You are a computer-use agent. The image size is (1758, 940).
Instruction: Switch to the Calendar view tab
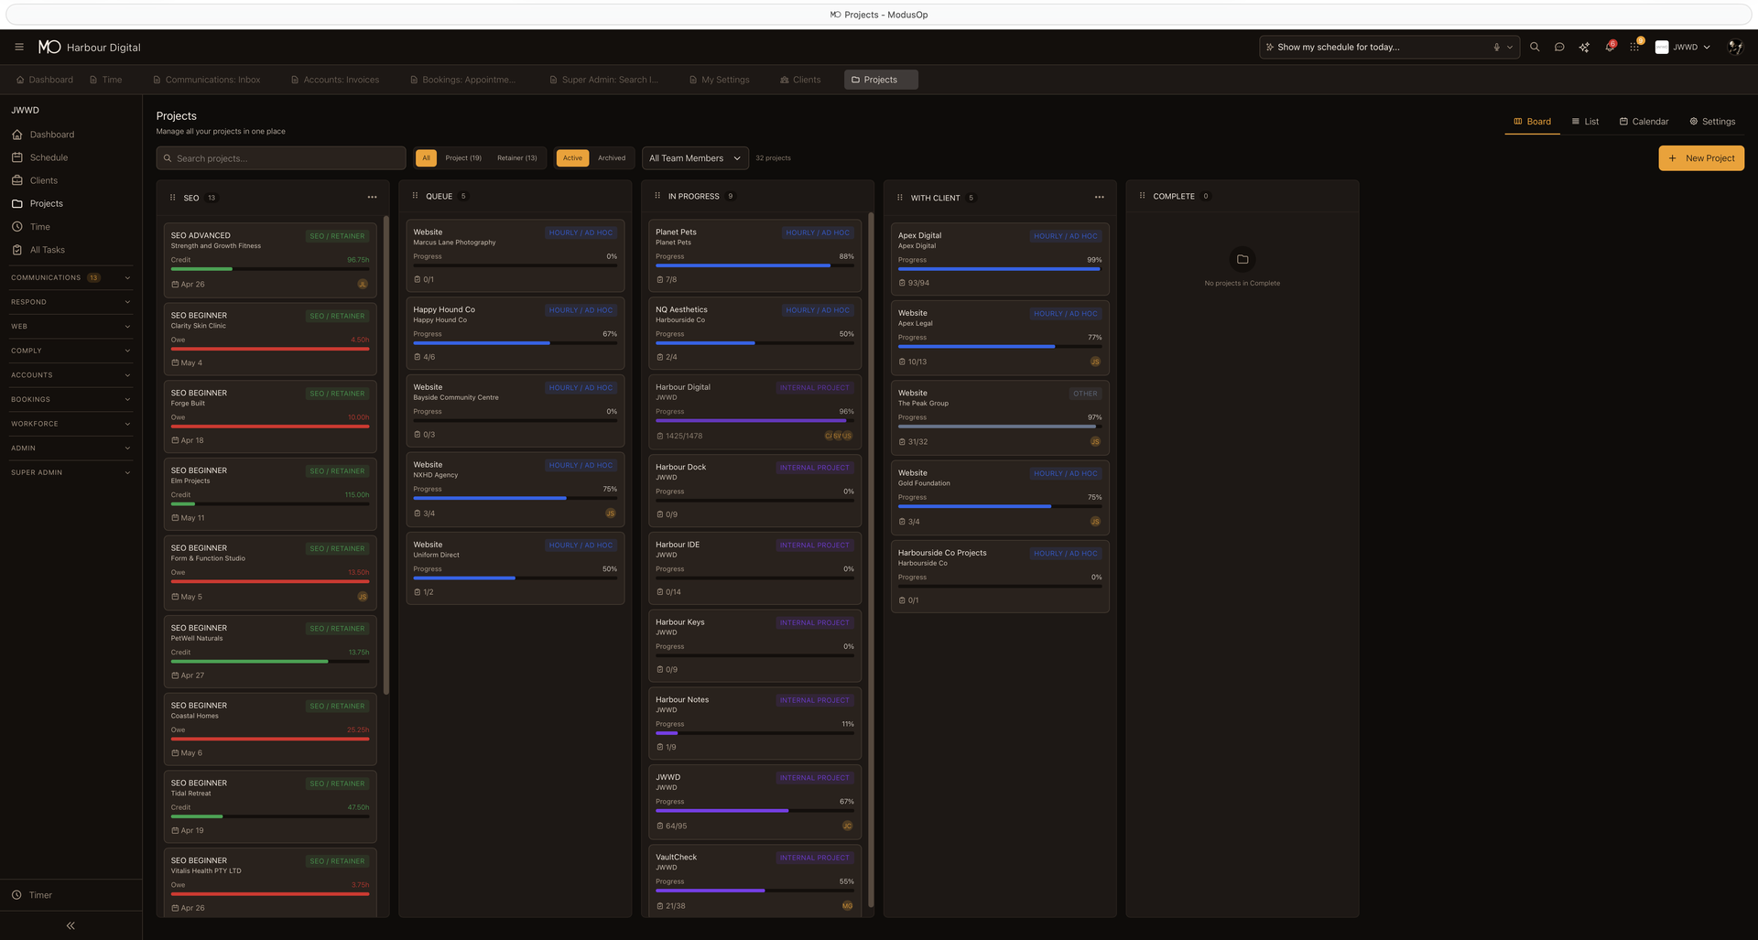1644,121
